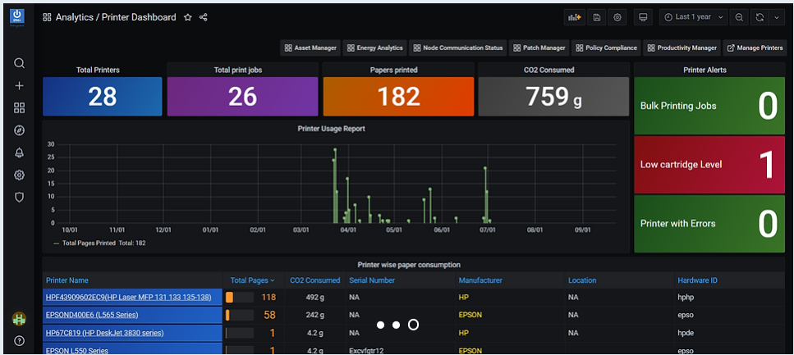Click the Manage Printers button
Screen dimensions: 794x355
coord(755,48)
